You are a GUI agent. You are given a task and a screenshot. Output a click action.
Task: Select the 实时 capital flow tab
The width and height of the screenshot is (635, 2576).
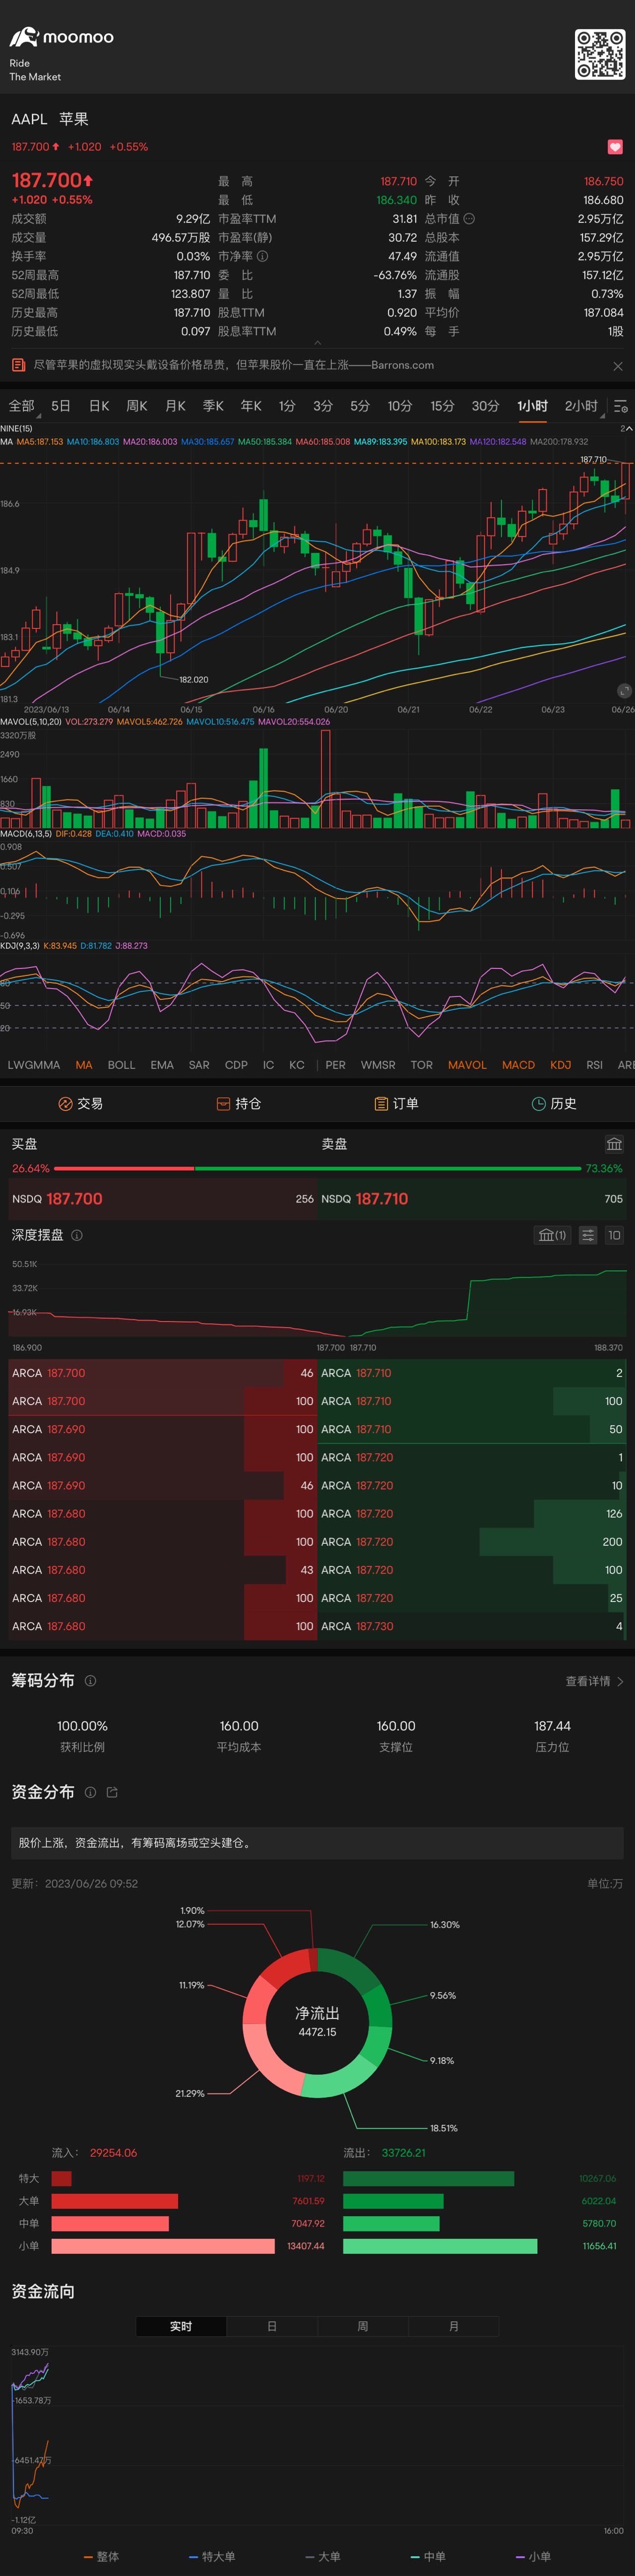pyautogui.click(x=181, y=2327)
